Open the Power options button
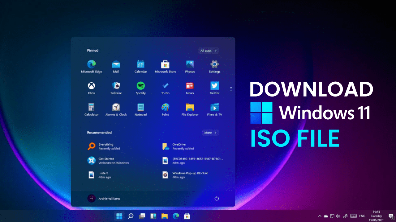Image resolution: width=396 pixels, height=222 pixels. pyautogui.click(x=217, y=199)
